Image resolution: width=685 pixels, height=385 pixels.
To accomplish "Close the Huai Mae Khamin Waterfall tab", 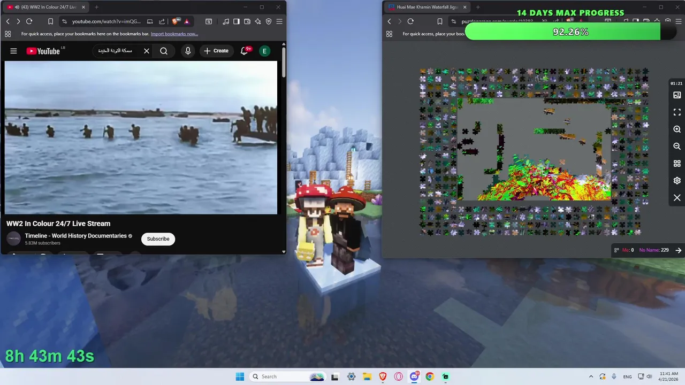I will (465, 7).
